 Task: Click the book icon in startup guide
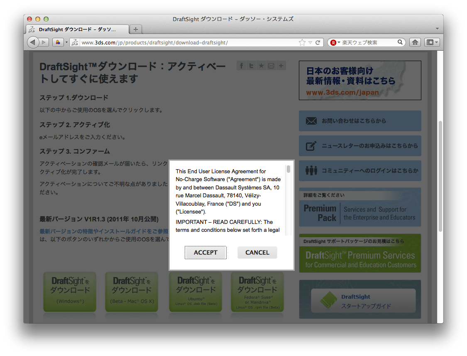coord(328,300)
